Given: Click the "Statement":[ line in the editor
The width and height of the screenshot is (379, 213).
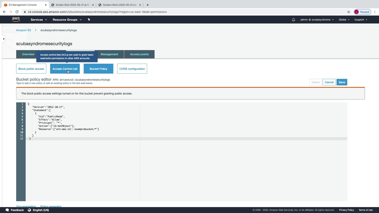Looking at the screenshot, I should coord(41,110).
